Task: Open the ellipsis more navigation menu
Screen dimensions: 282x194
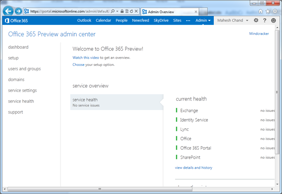Action: click(x=188, y=21)
